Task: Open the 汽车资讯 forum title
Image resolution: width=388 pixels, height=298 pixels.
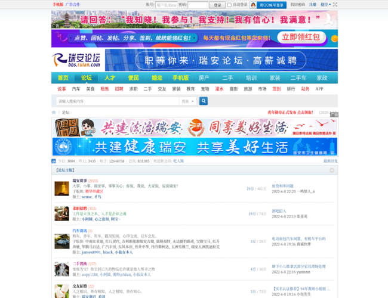Action: click(79, 231)
